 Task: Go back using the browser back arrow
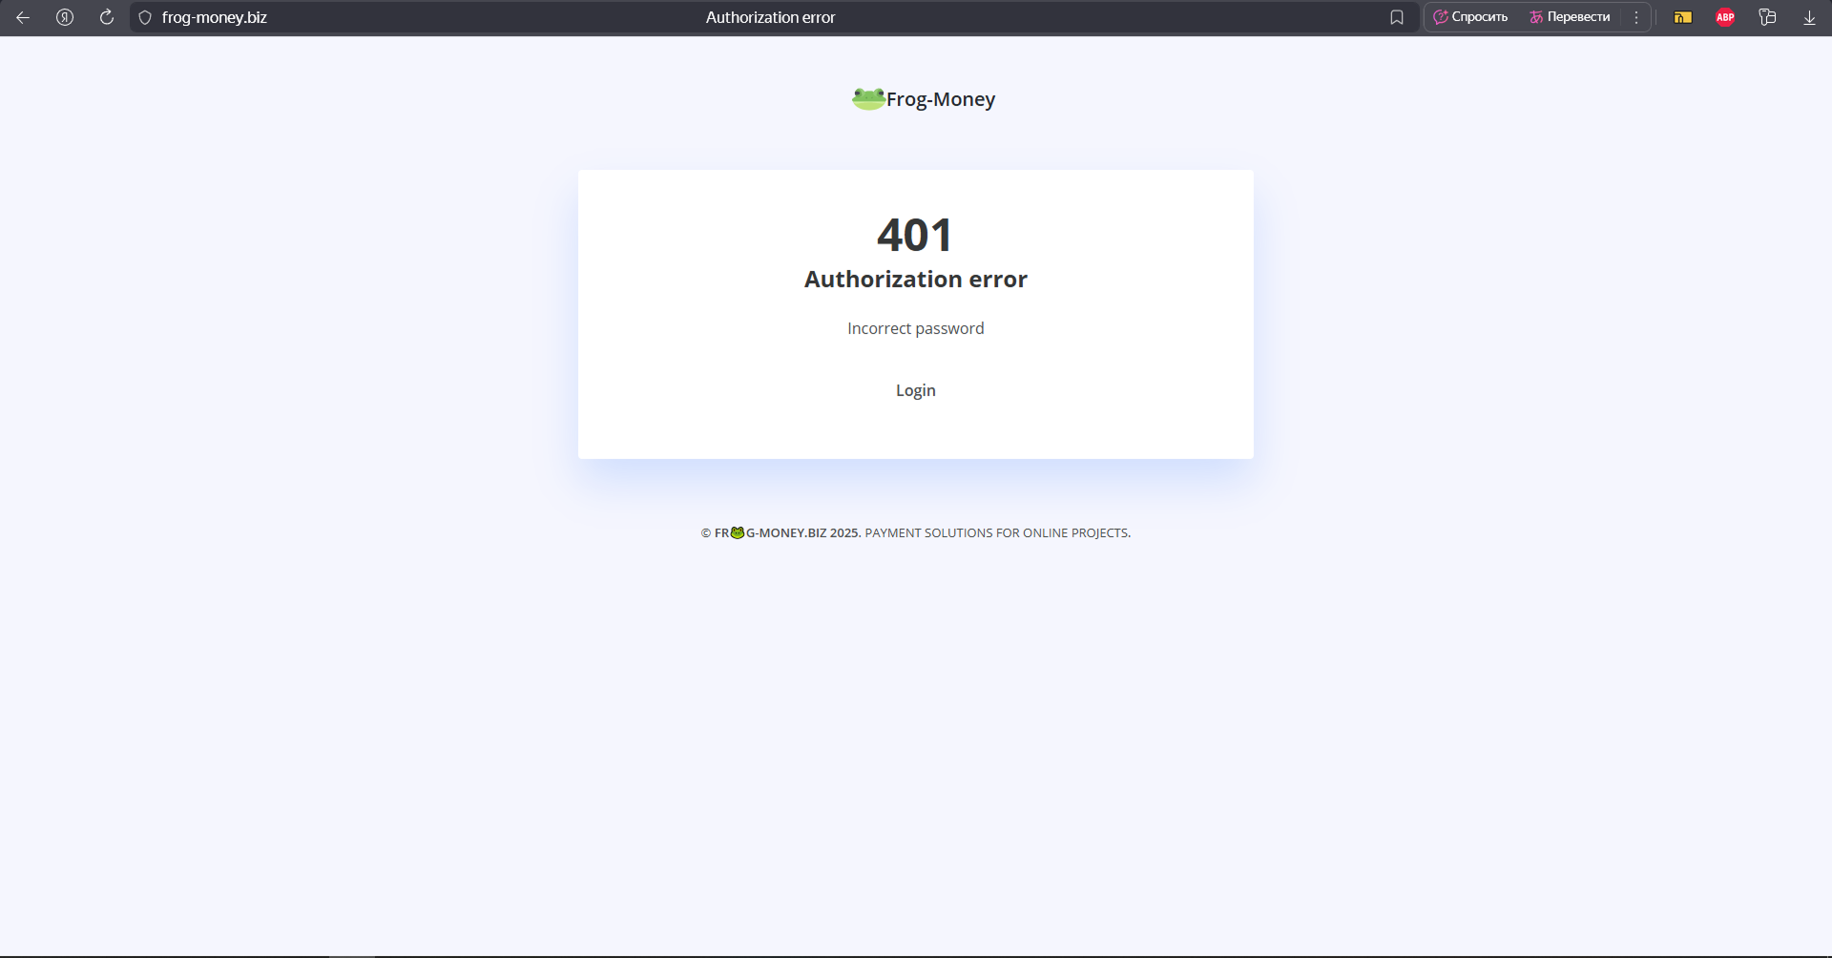coord(23,17)
